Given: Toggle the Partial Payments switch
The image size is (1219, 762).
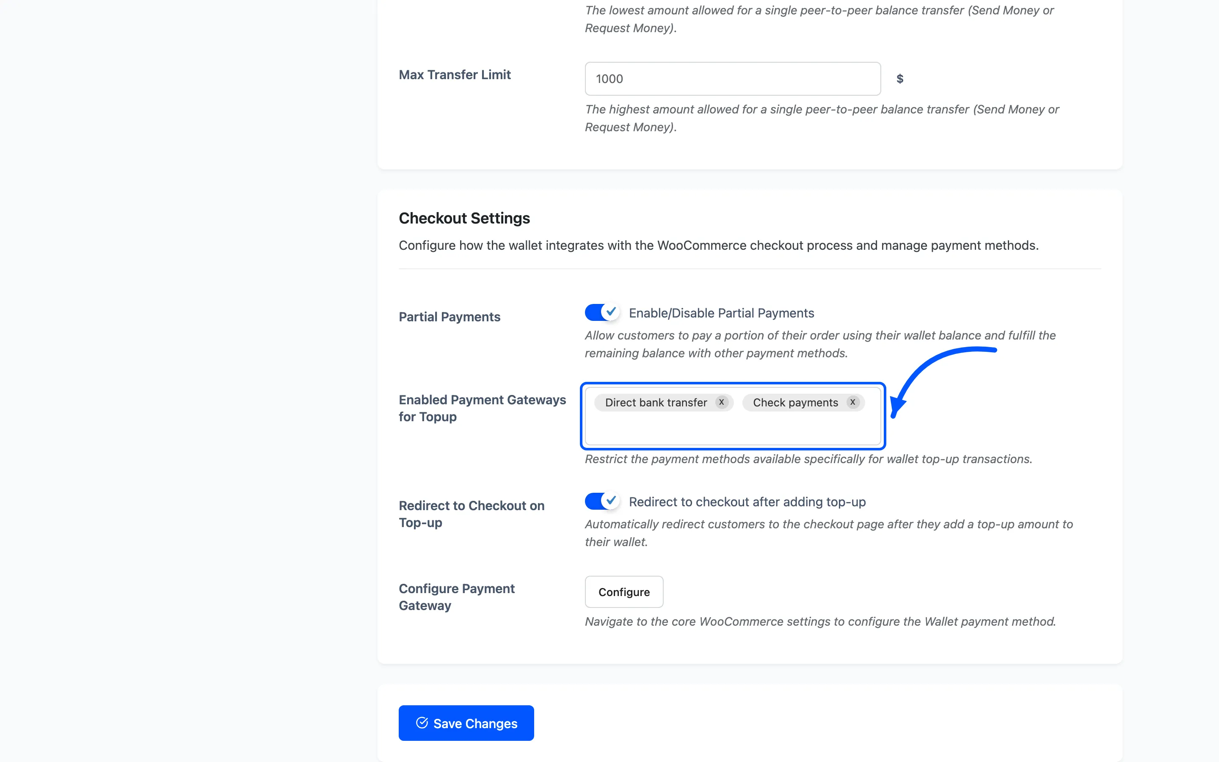Looking at the screenshot, I should 601,312.
